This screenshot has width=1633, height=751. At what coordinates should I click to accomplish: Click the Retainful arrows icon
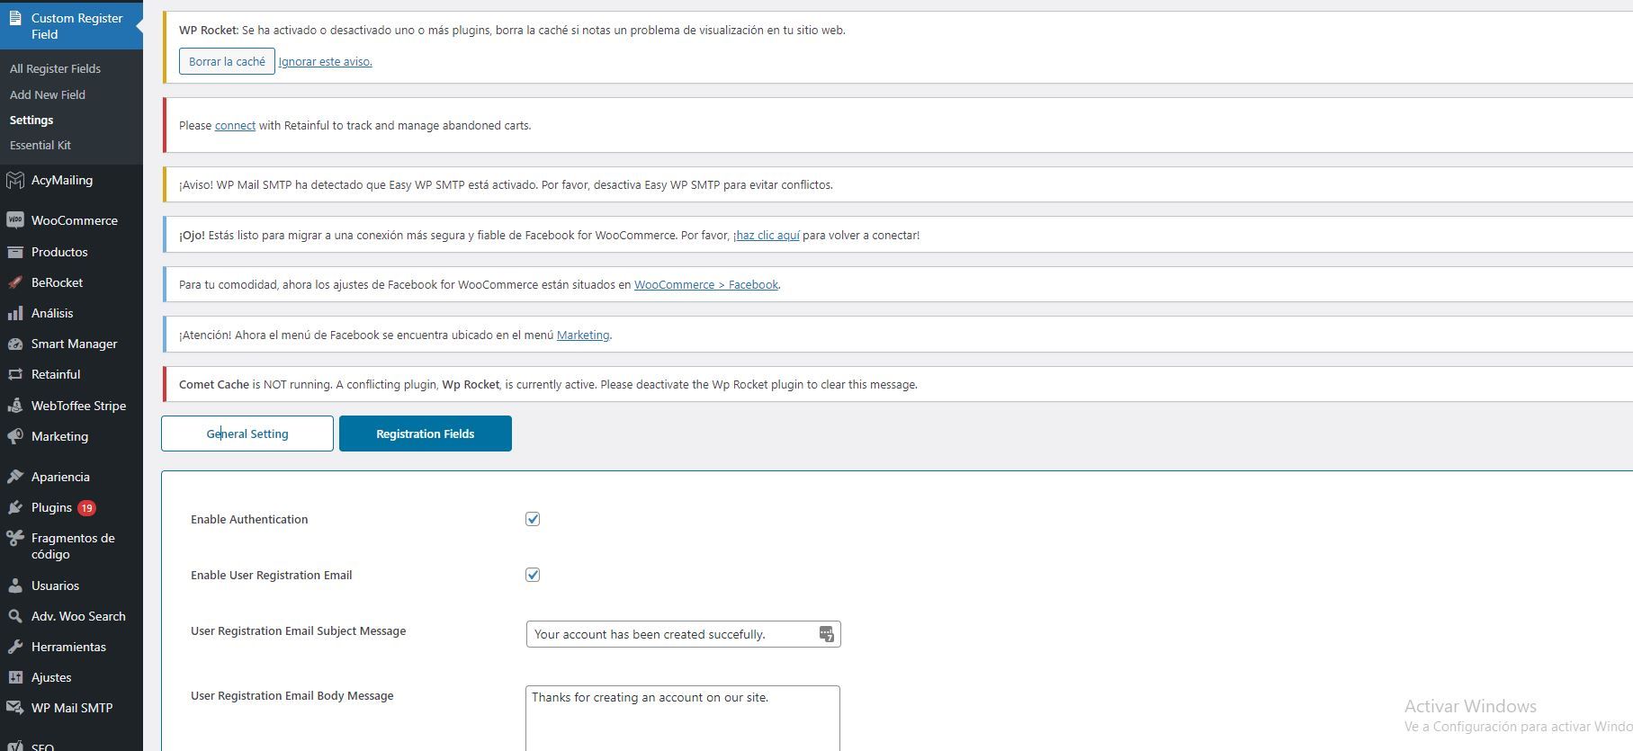[x=14, y=374]
